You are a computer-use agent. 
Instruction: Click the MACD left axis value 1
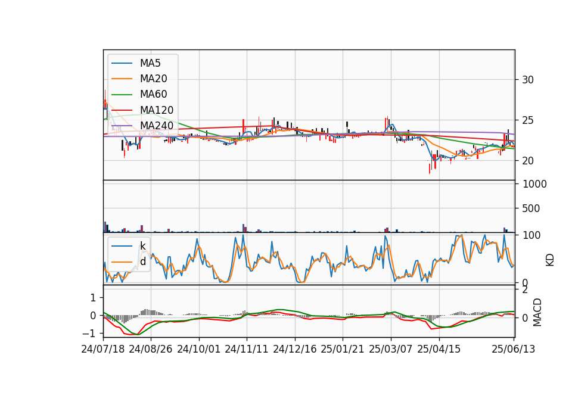[93, 298]
